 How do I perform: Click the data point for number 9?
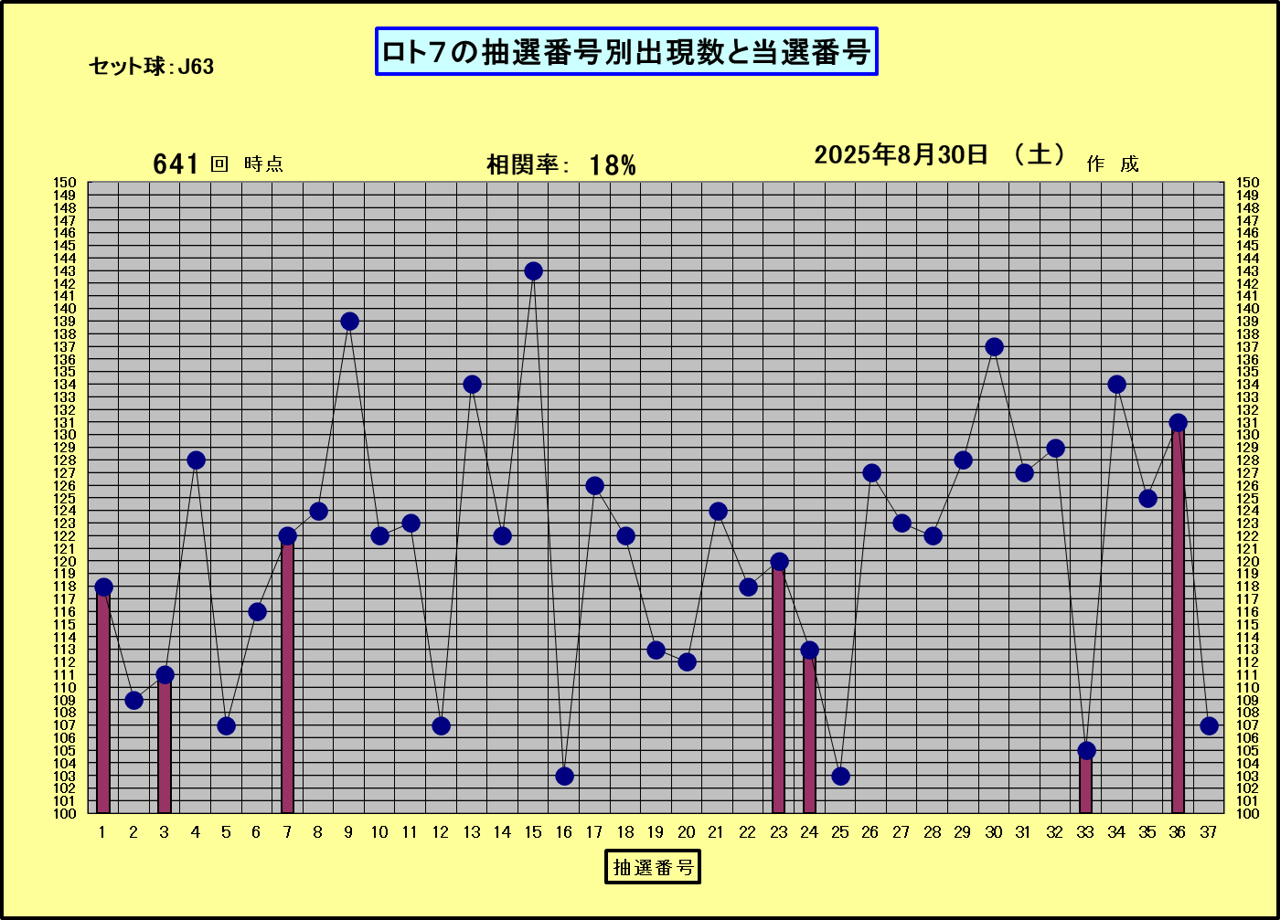coord(349,322)
